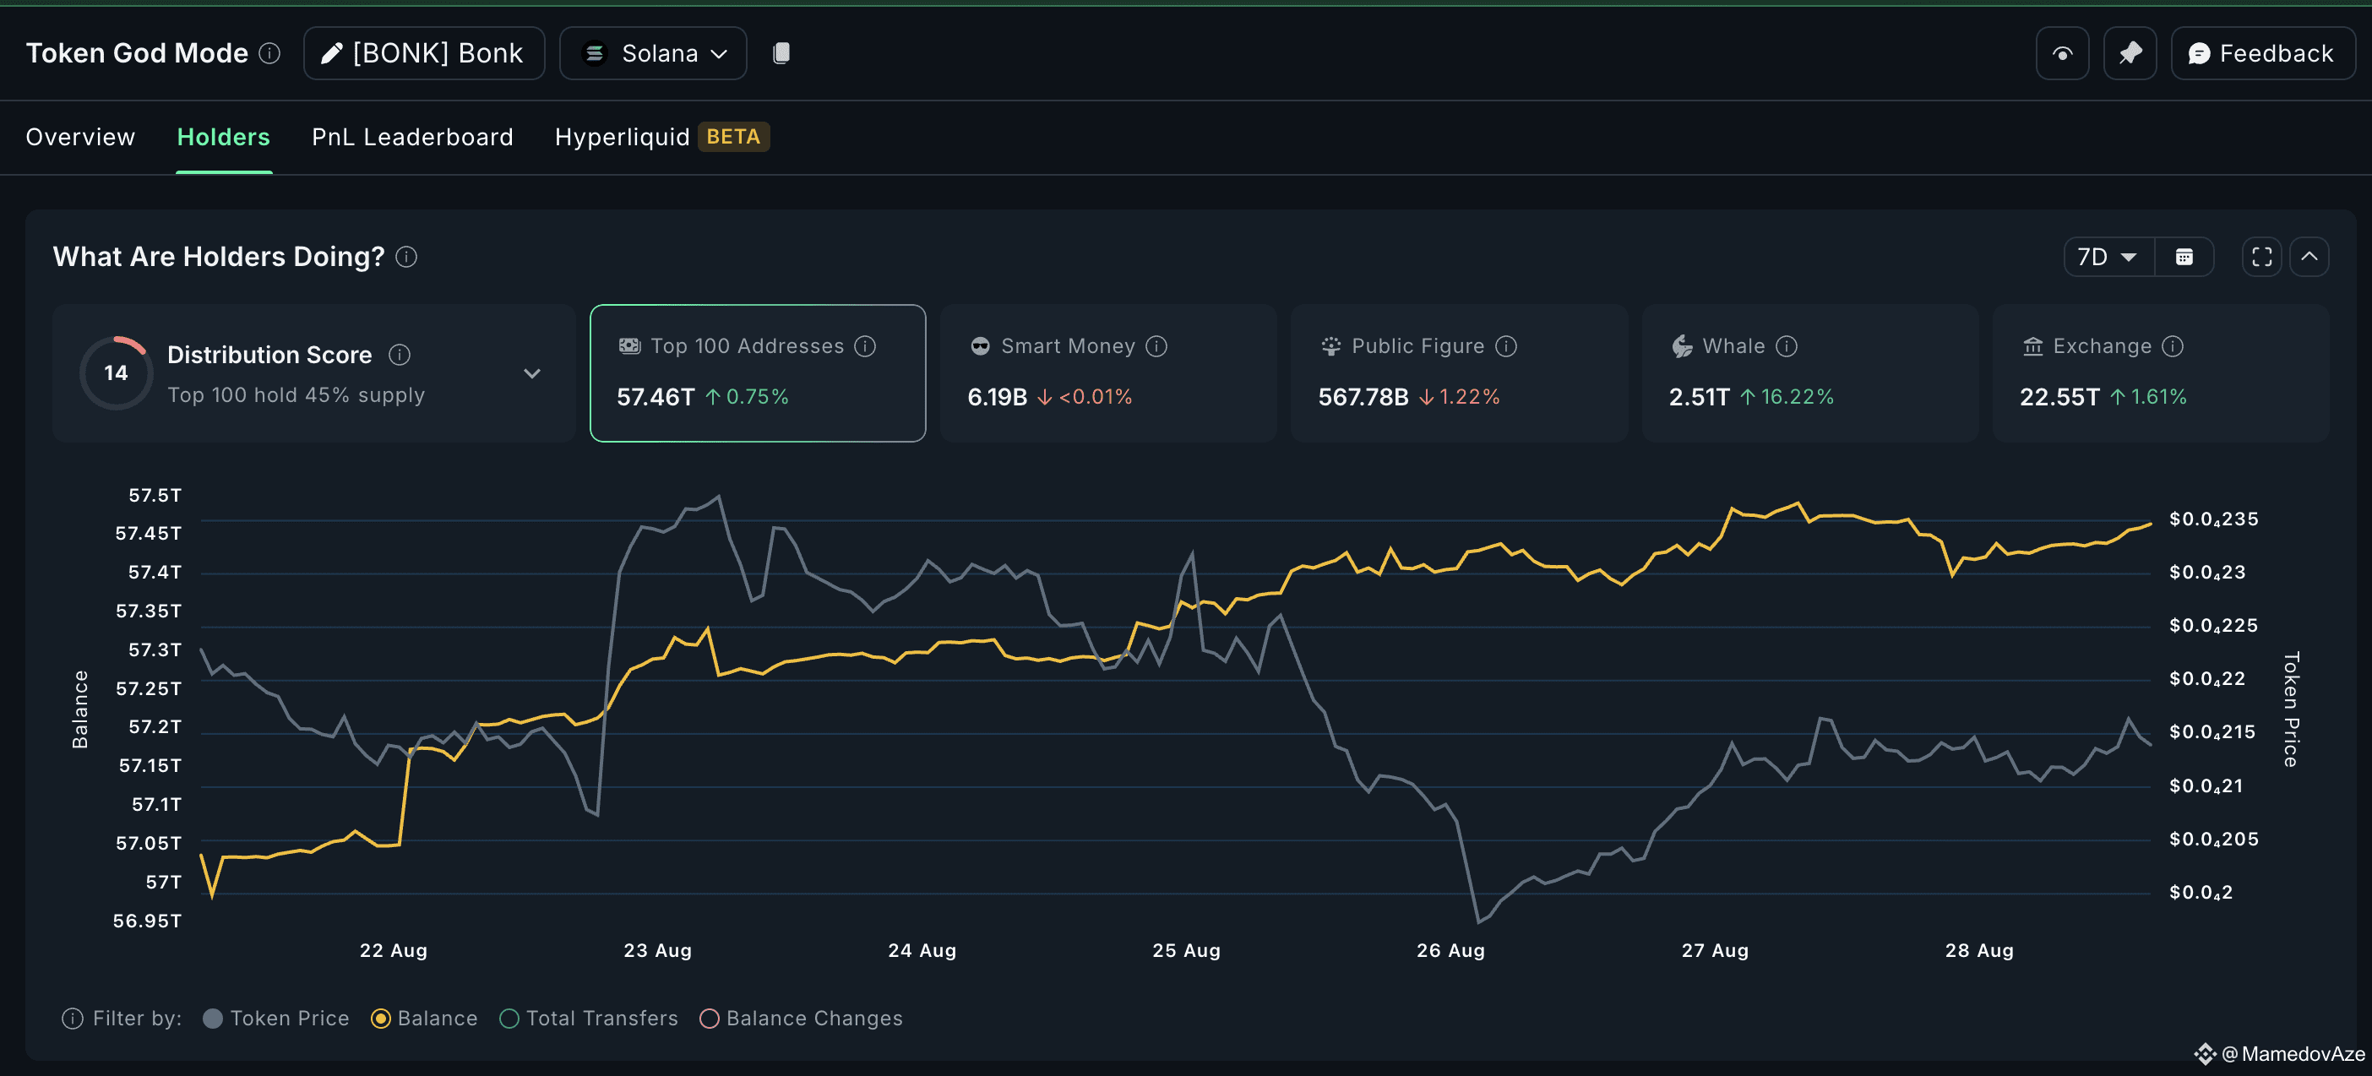This screenshot has width=2372, height=1076.
Task: Expand the Distribution Score chevron
Action: point(532,373)
